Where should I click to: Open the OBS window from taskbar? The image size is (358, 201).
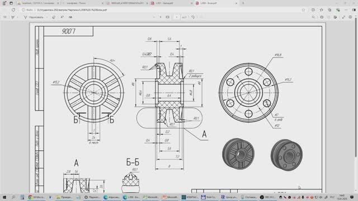(x=268, y=197)
